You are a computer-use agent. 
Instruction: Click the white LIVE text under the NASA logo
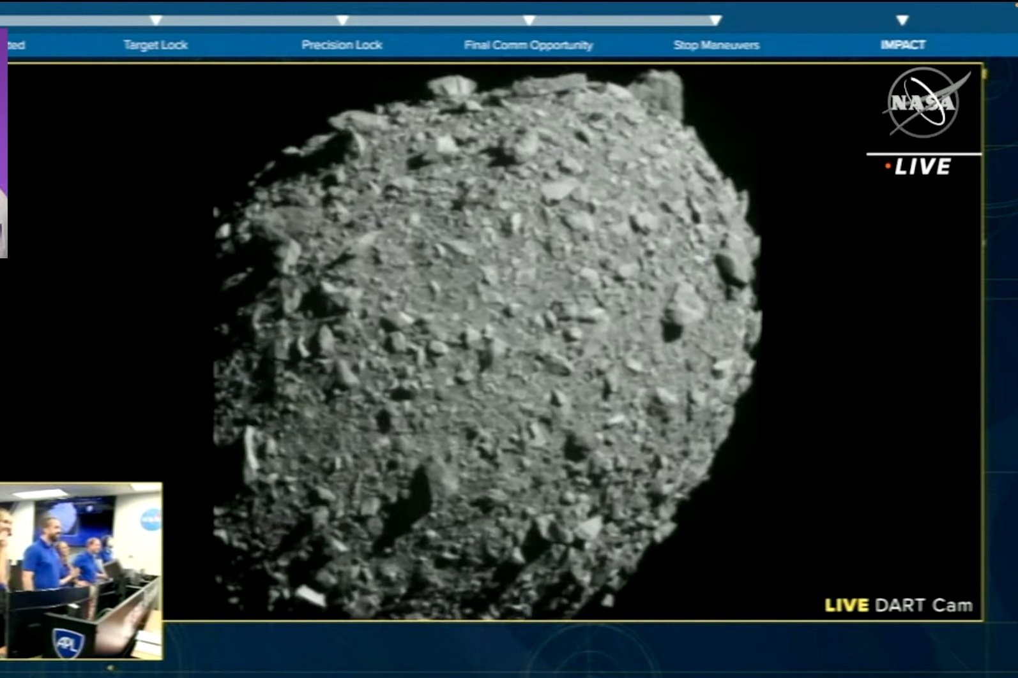(x=923, y=167)
